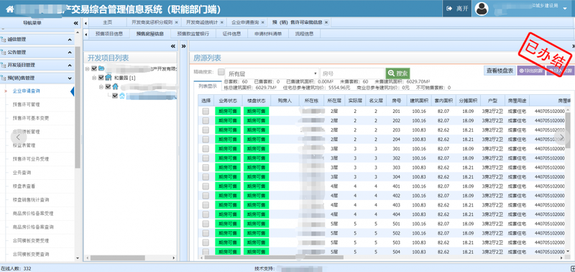Check the row checkbox for room 301
575x272 pixels.
(206, 149)
